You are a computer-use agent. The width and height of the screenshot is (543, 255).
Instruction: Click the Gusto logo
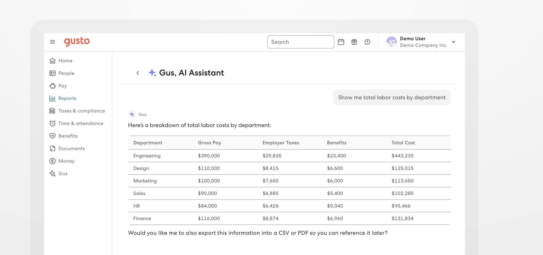[x=77, y=42]
